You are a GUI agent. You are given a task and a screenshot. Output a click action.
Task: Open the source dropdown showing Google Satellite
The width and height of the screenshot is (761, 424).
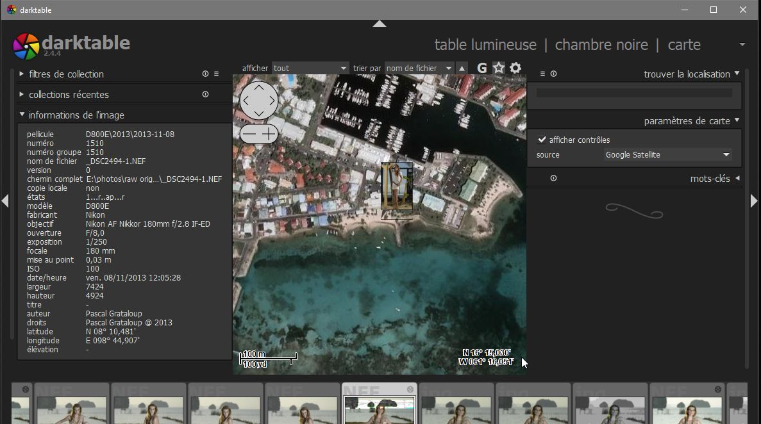coord(667,155)
